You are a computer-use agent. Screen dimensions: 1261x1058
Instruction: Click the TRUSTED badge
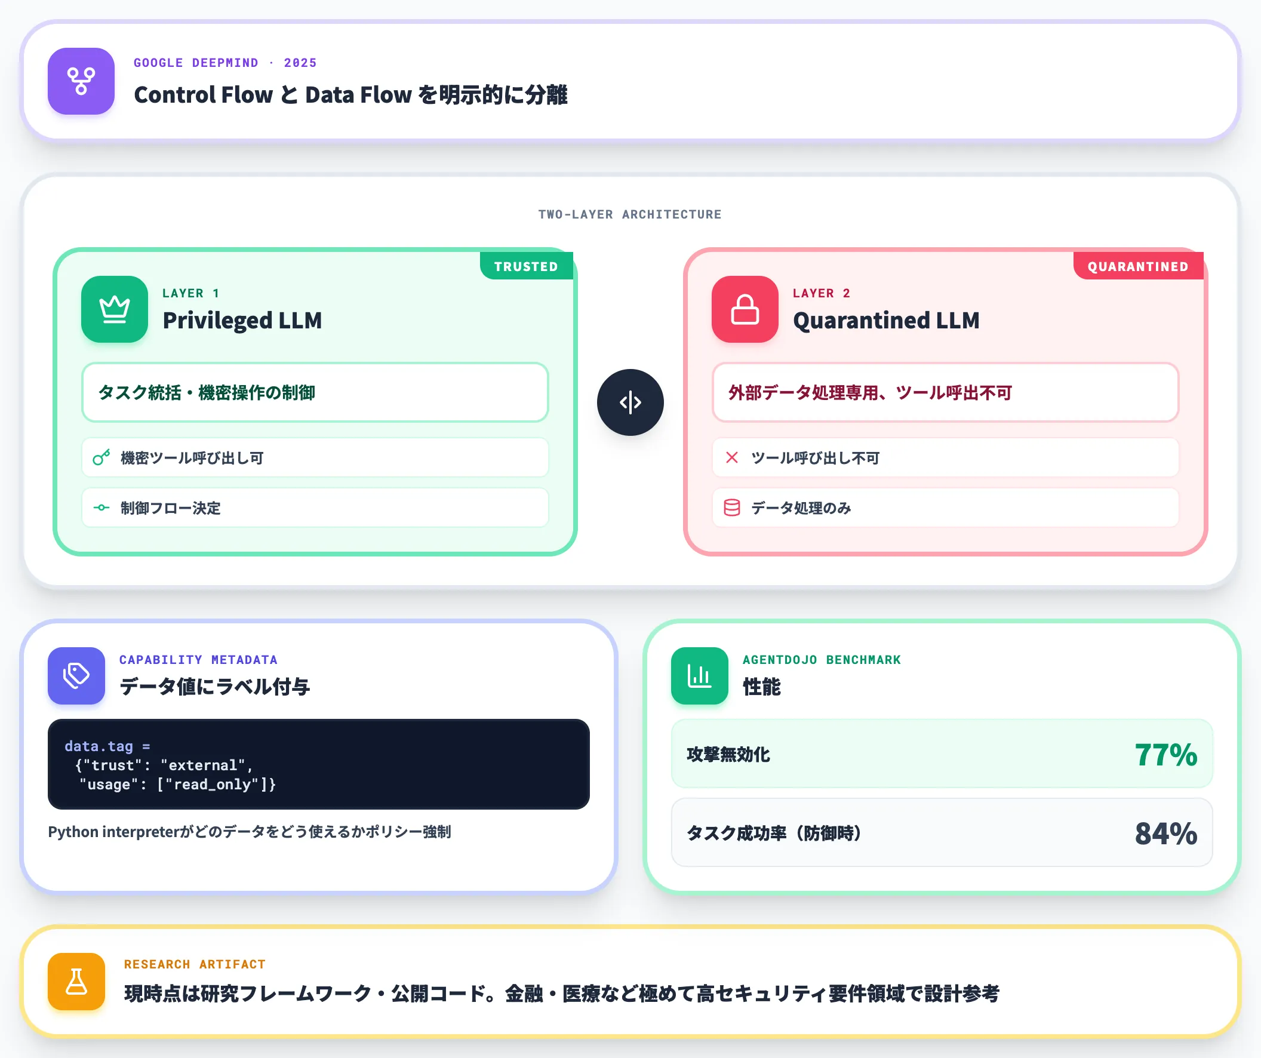[527, 266]
